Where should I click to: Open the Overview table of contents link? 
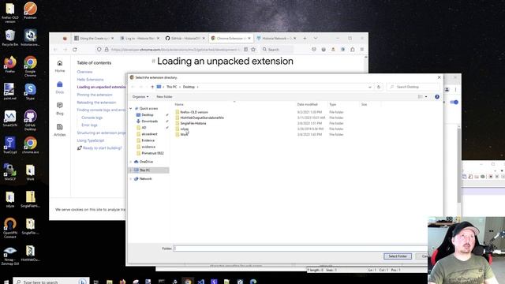(x=84, y=72)
